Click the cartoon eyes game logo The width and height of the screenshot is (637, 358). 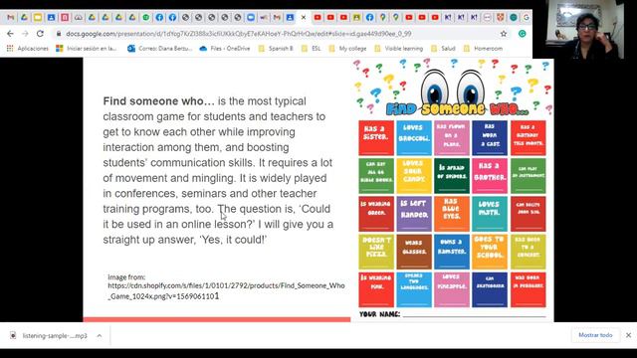pos(452,88)
